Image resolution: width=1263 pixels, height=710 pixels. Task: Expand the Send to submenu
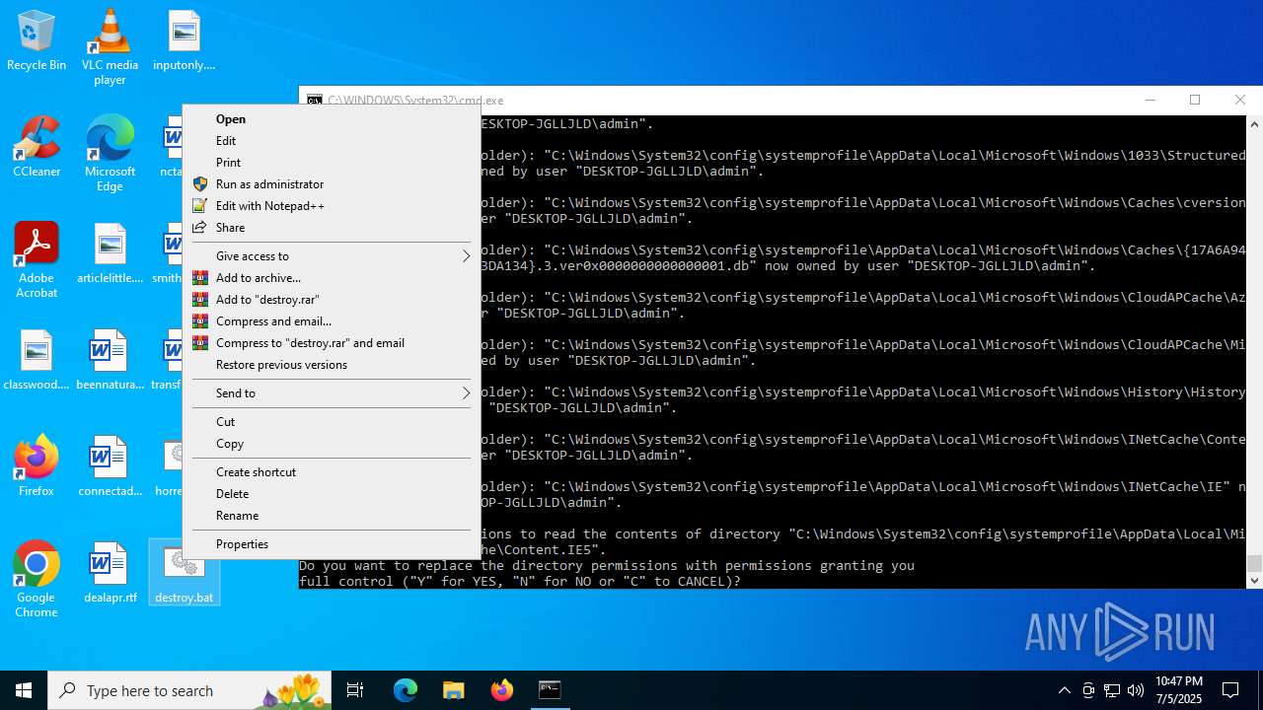point(332,393)
